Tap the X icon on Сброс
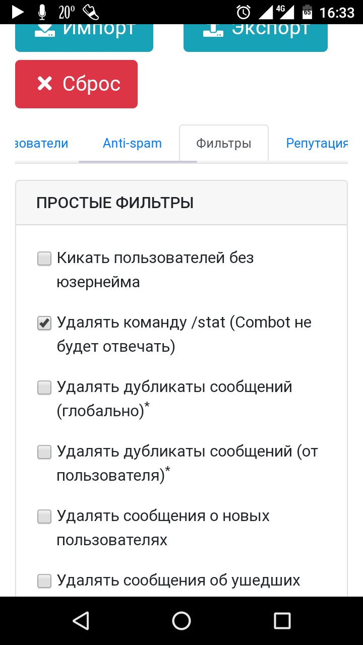The height and width of the screenshot is (645, 363). point(45,84)
